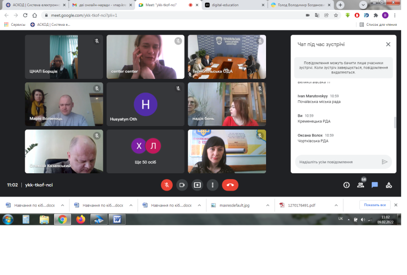407x275 pixels.
Task: Select Надія Бень video tile
Action: (227, 104)
